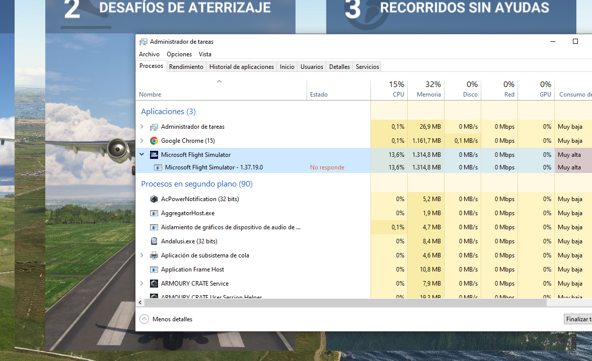Click the print spooler subsystem icon
The image size is (592, 361).
[x=154, y=255]
